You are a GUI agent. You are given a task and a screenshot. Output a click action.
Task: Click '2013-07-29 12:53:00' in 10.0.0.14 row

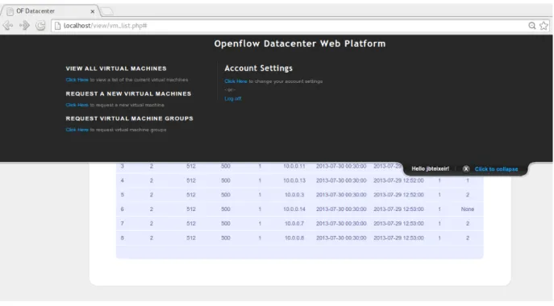tap(398, 209)
